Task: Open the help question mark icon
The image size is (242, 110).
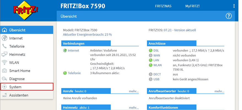Action: coord(229,16)
